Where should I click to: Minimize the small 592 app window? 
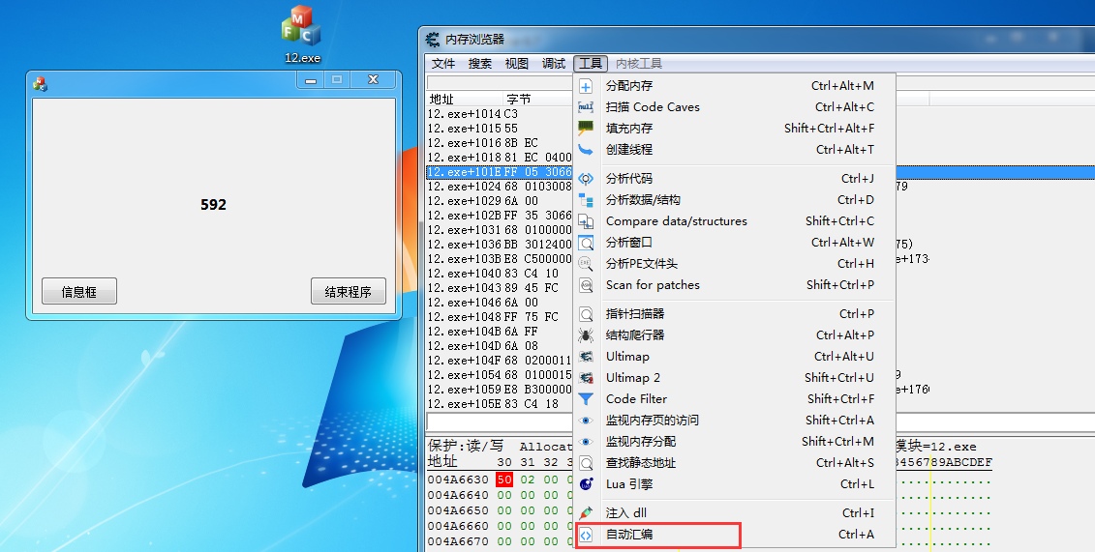[311, 80]
